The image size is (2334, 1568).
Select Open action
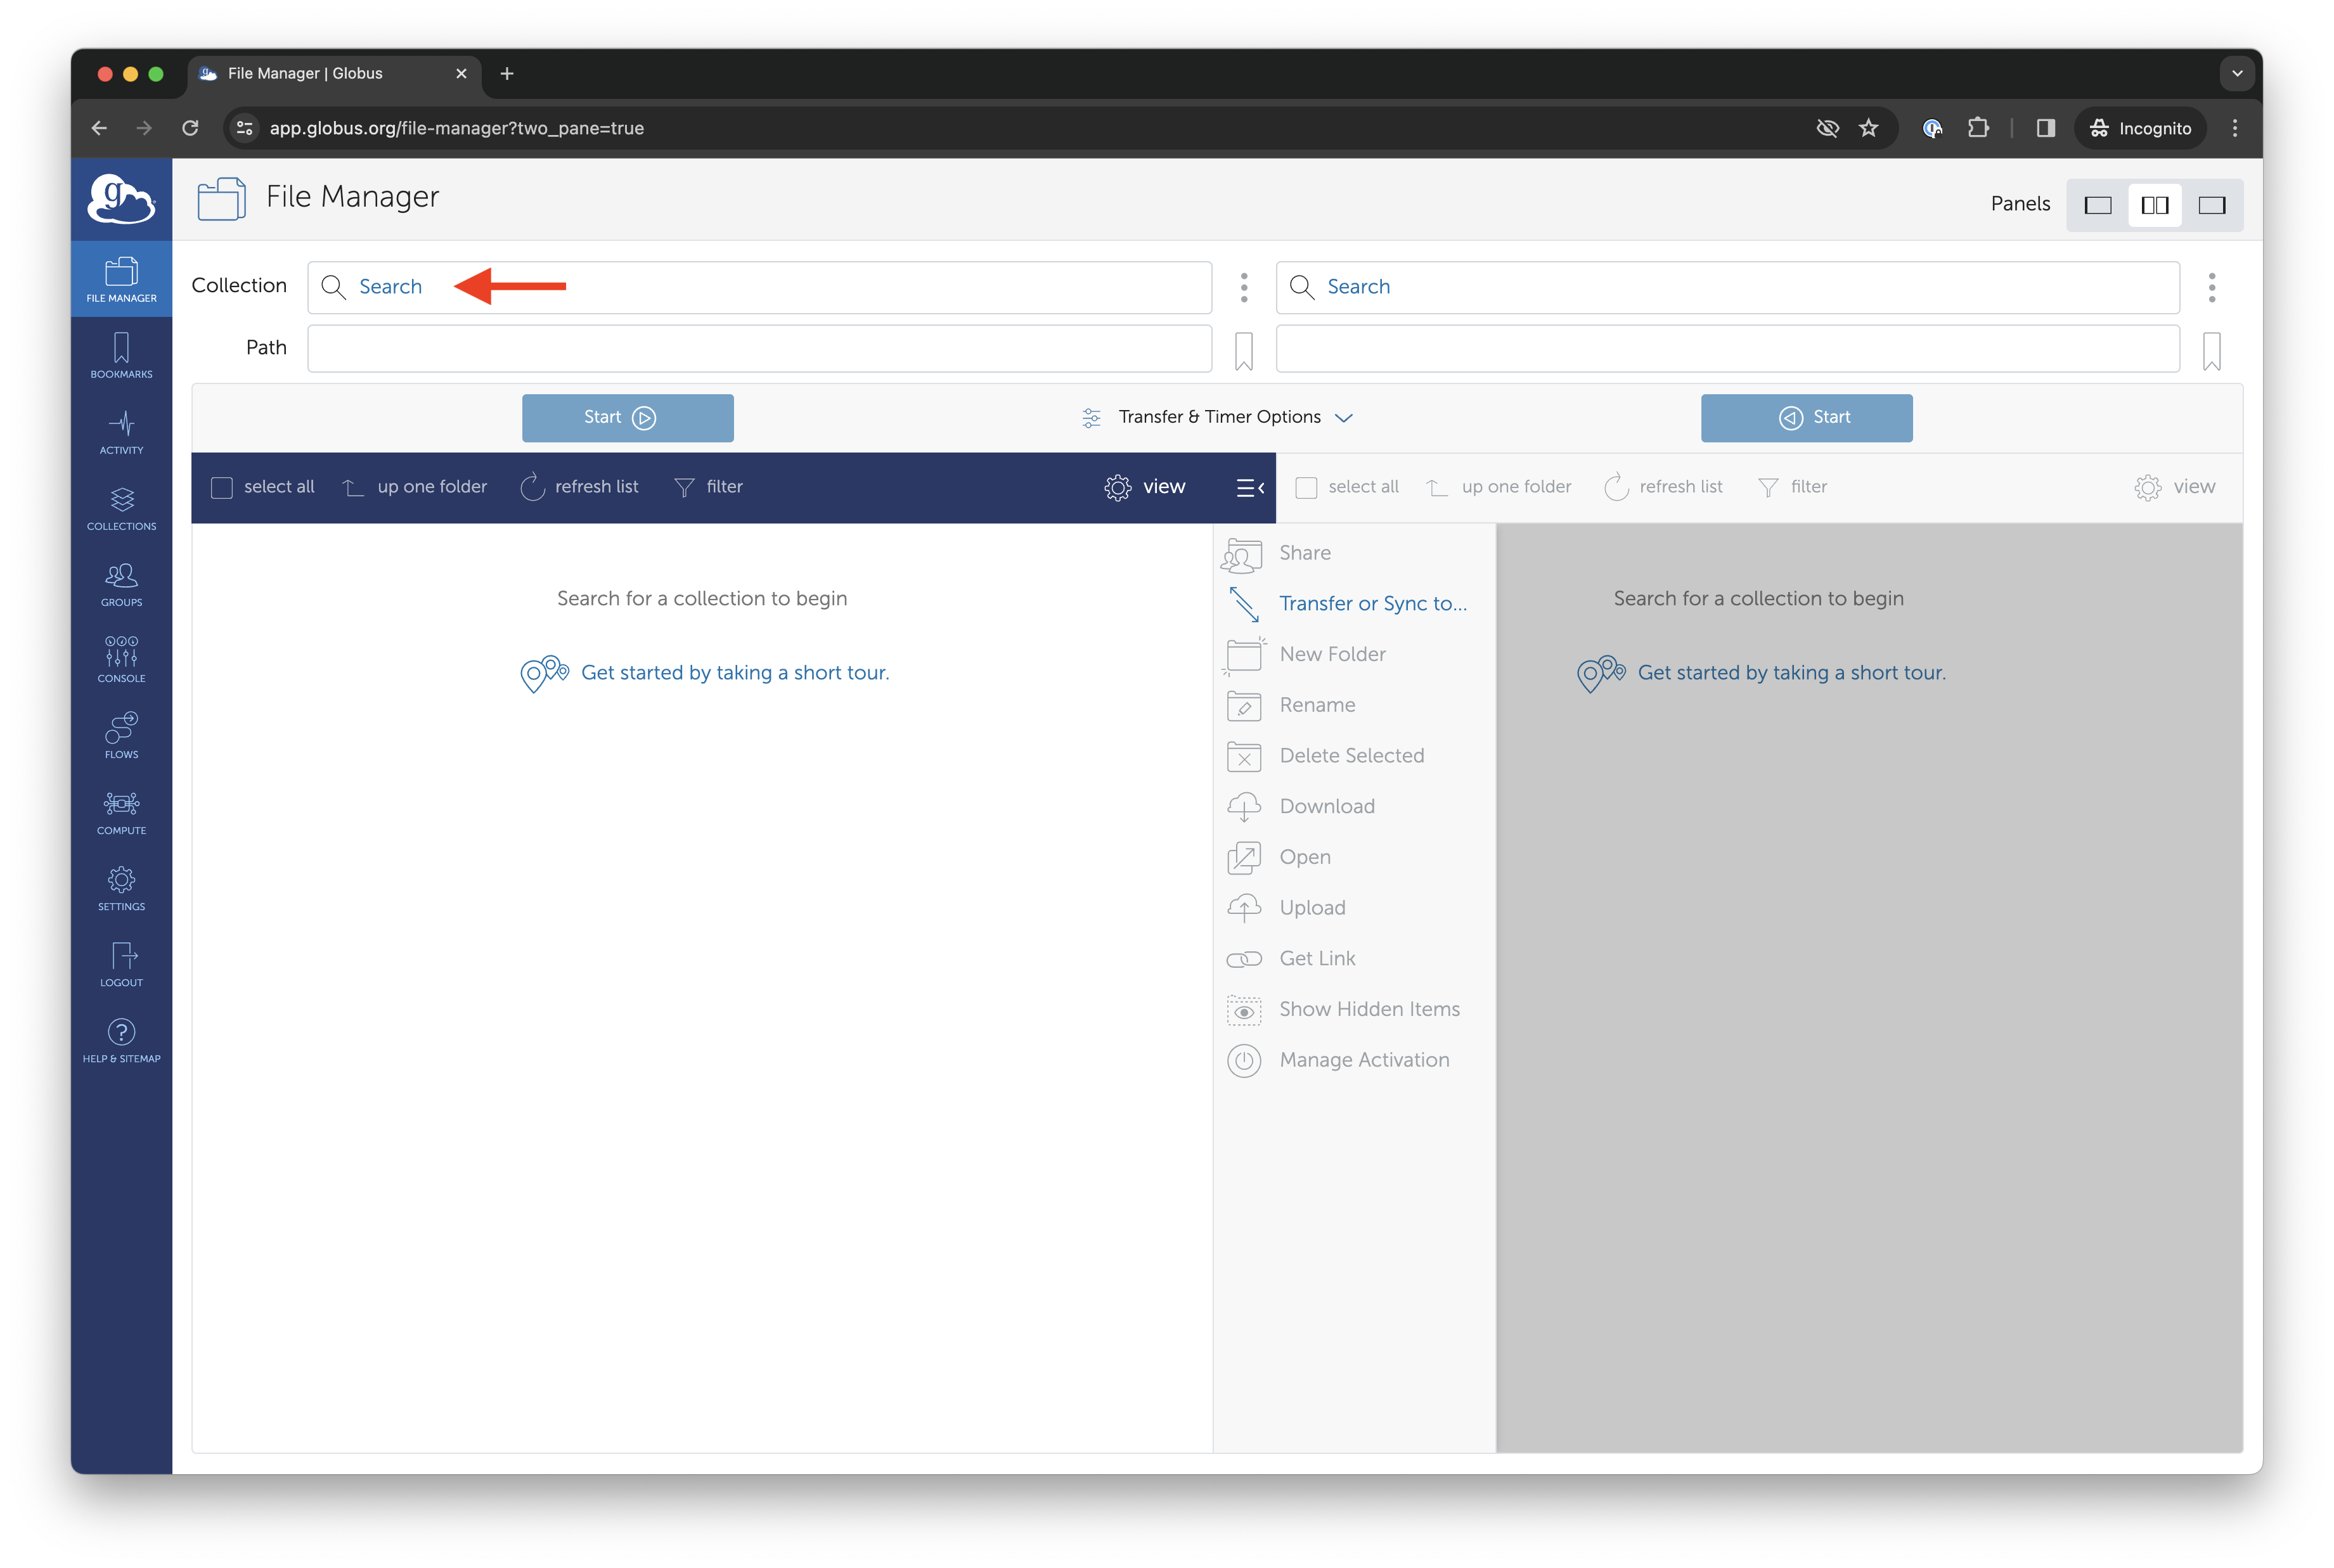pos(1278,857)
